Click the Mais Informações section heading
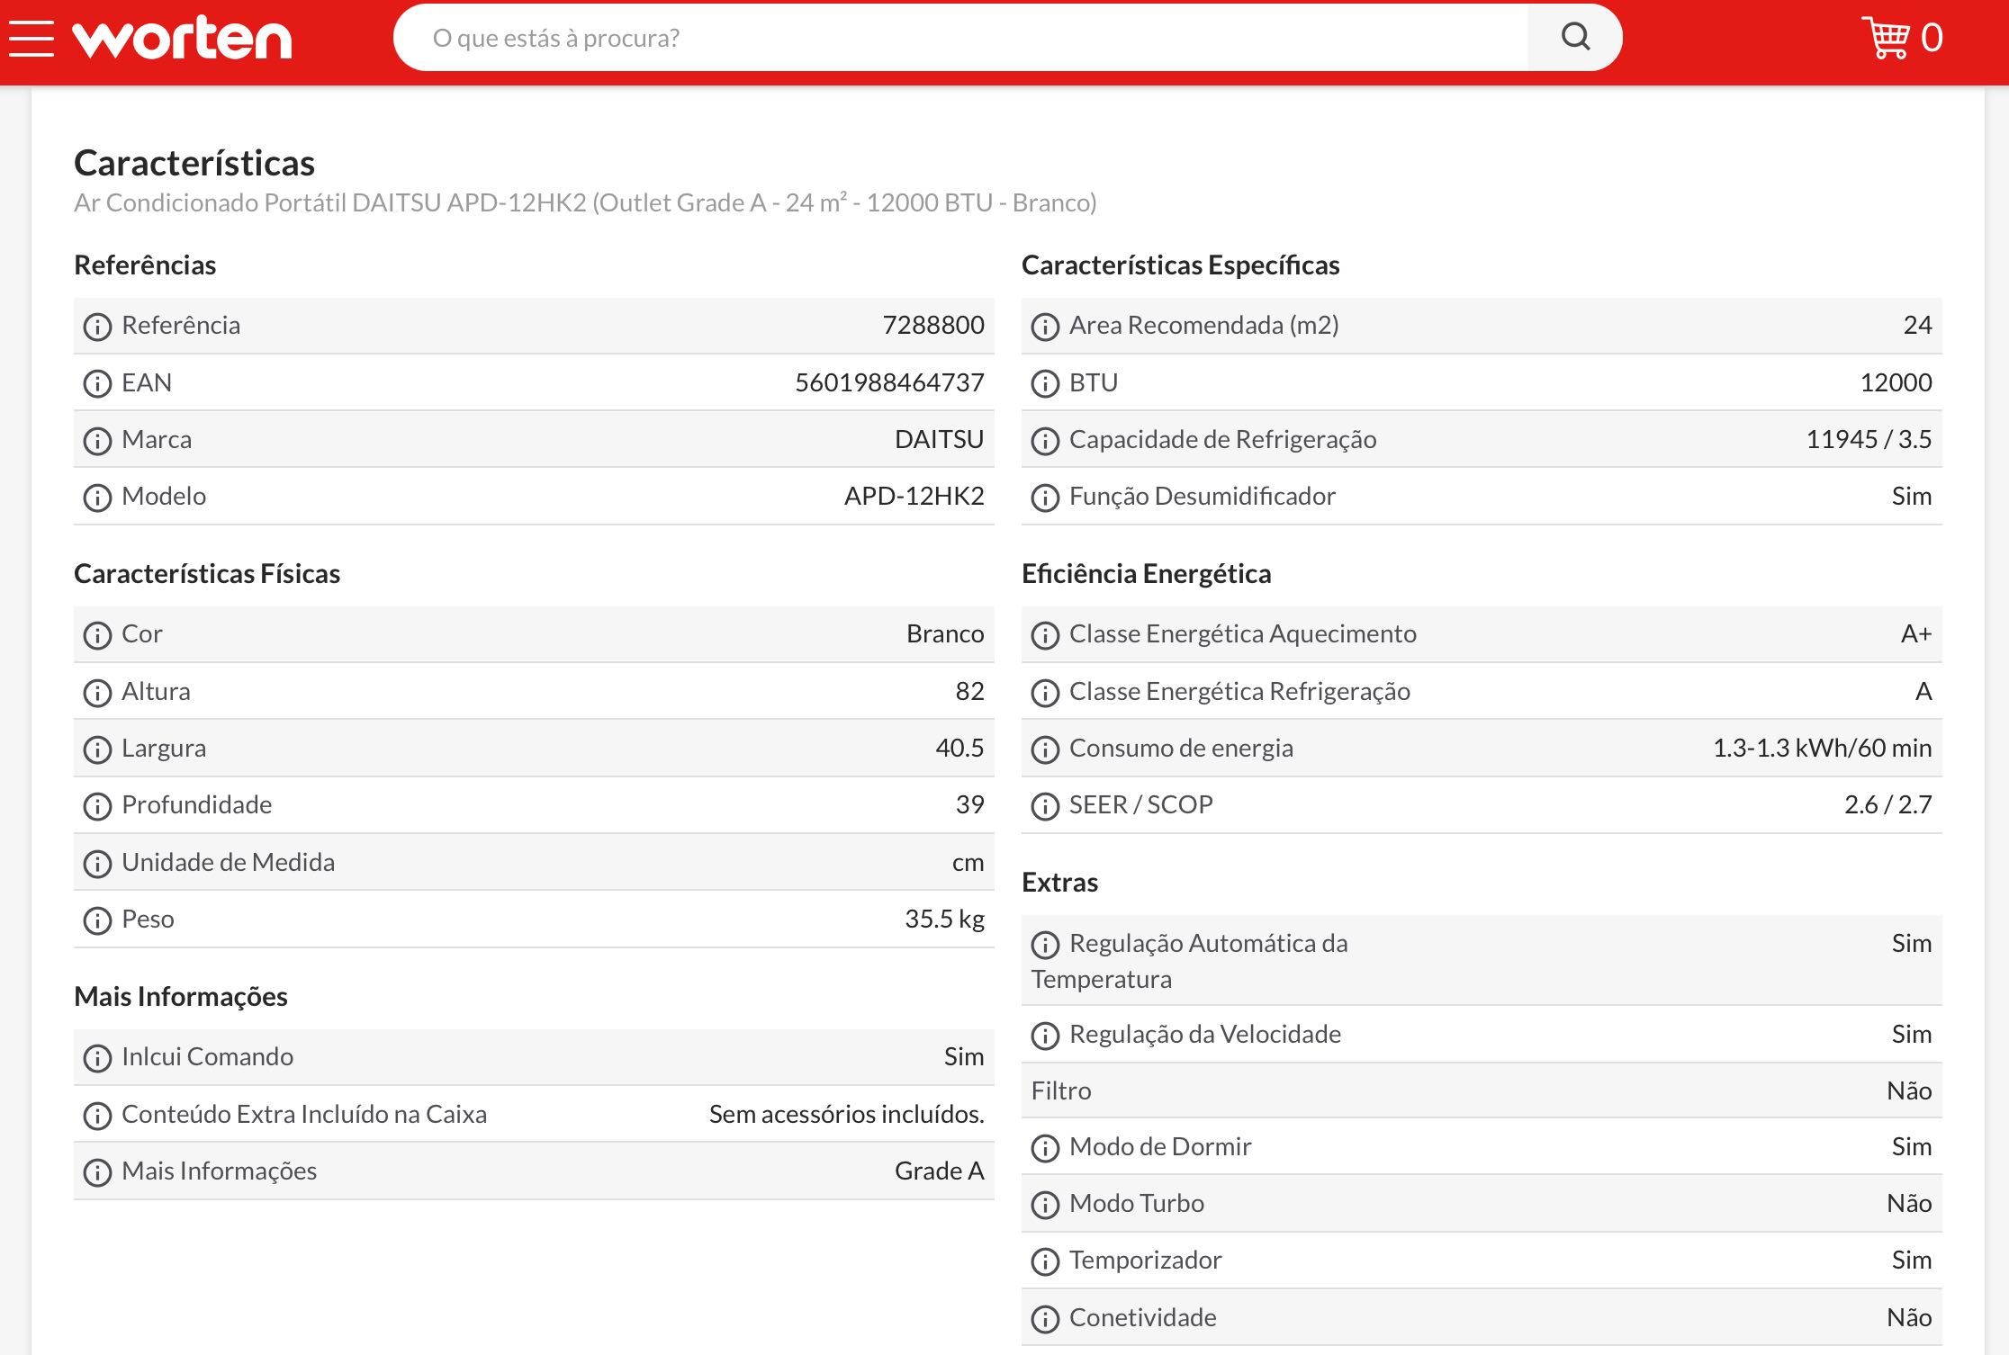The height and width of the screenshot is (1355, 2009). 181,996
